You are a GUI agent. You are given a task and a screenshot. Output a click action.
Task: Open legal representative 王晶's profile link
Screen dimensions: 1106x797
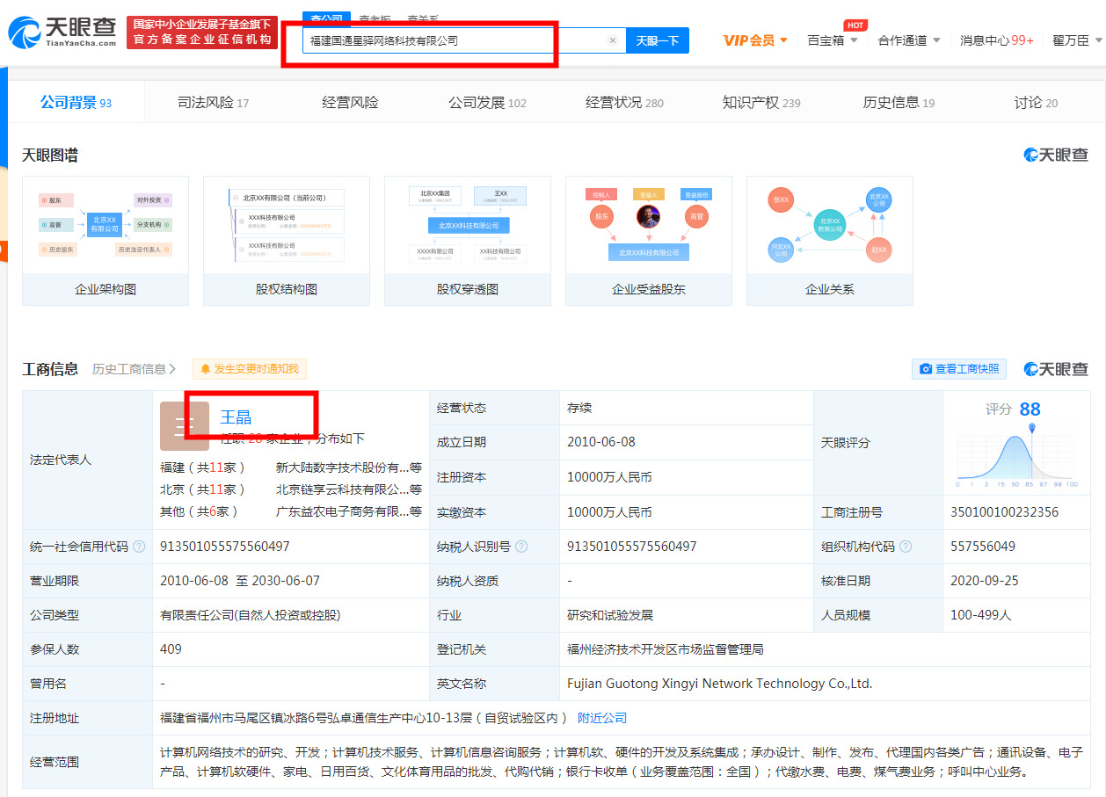236,417
